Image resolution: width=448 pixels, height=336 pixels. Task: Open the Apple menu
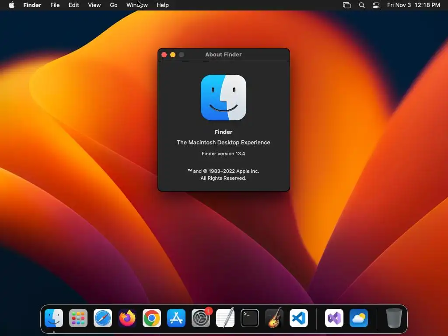(x=11, y=5)
